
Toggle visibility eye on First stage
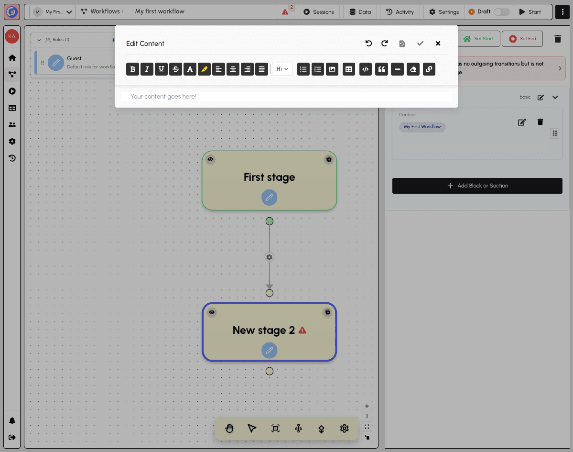point(210,159)
